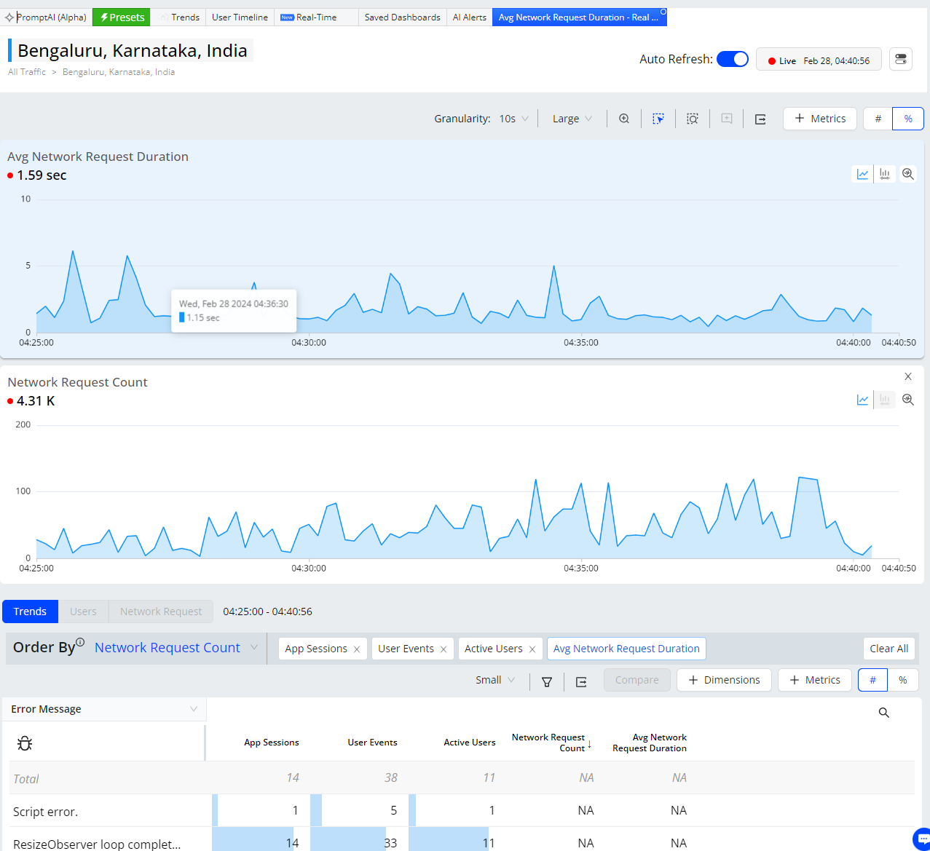Viewport: 930px width, 851px height.
Task: Switch Avg Network Request Duration to bar chart
Action: (x=885, y=174)
